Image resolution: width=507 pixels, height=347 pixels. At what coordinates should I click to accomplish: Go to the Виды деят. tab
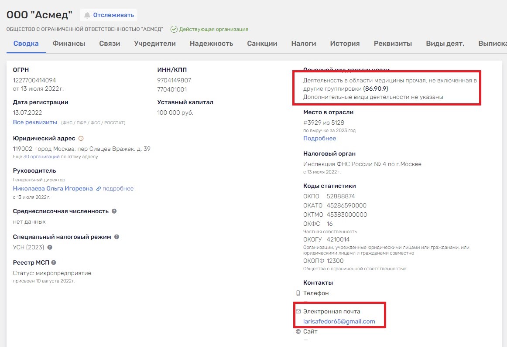(445, 44)
